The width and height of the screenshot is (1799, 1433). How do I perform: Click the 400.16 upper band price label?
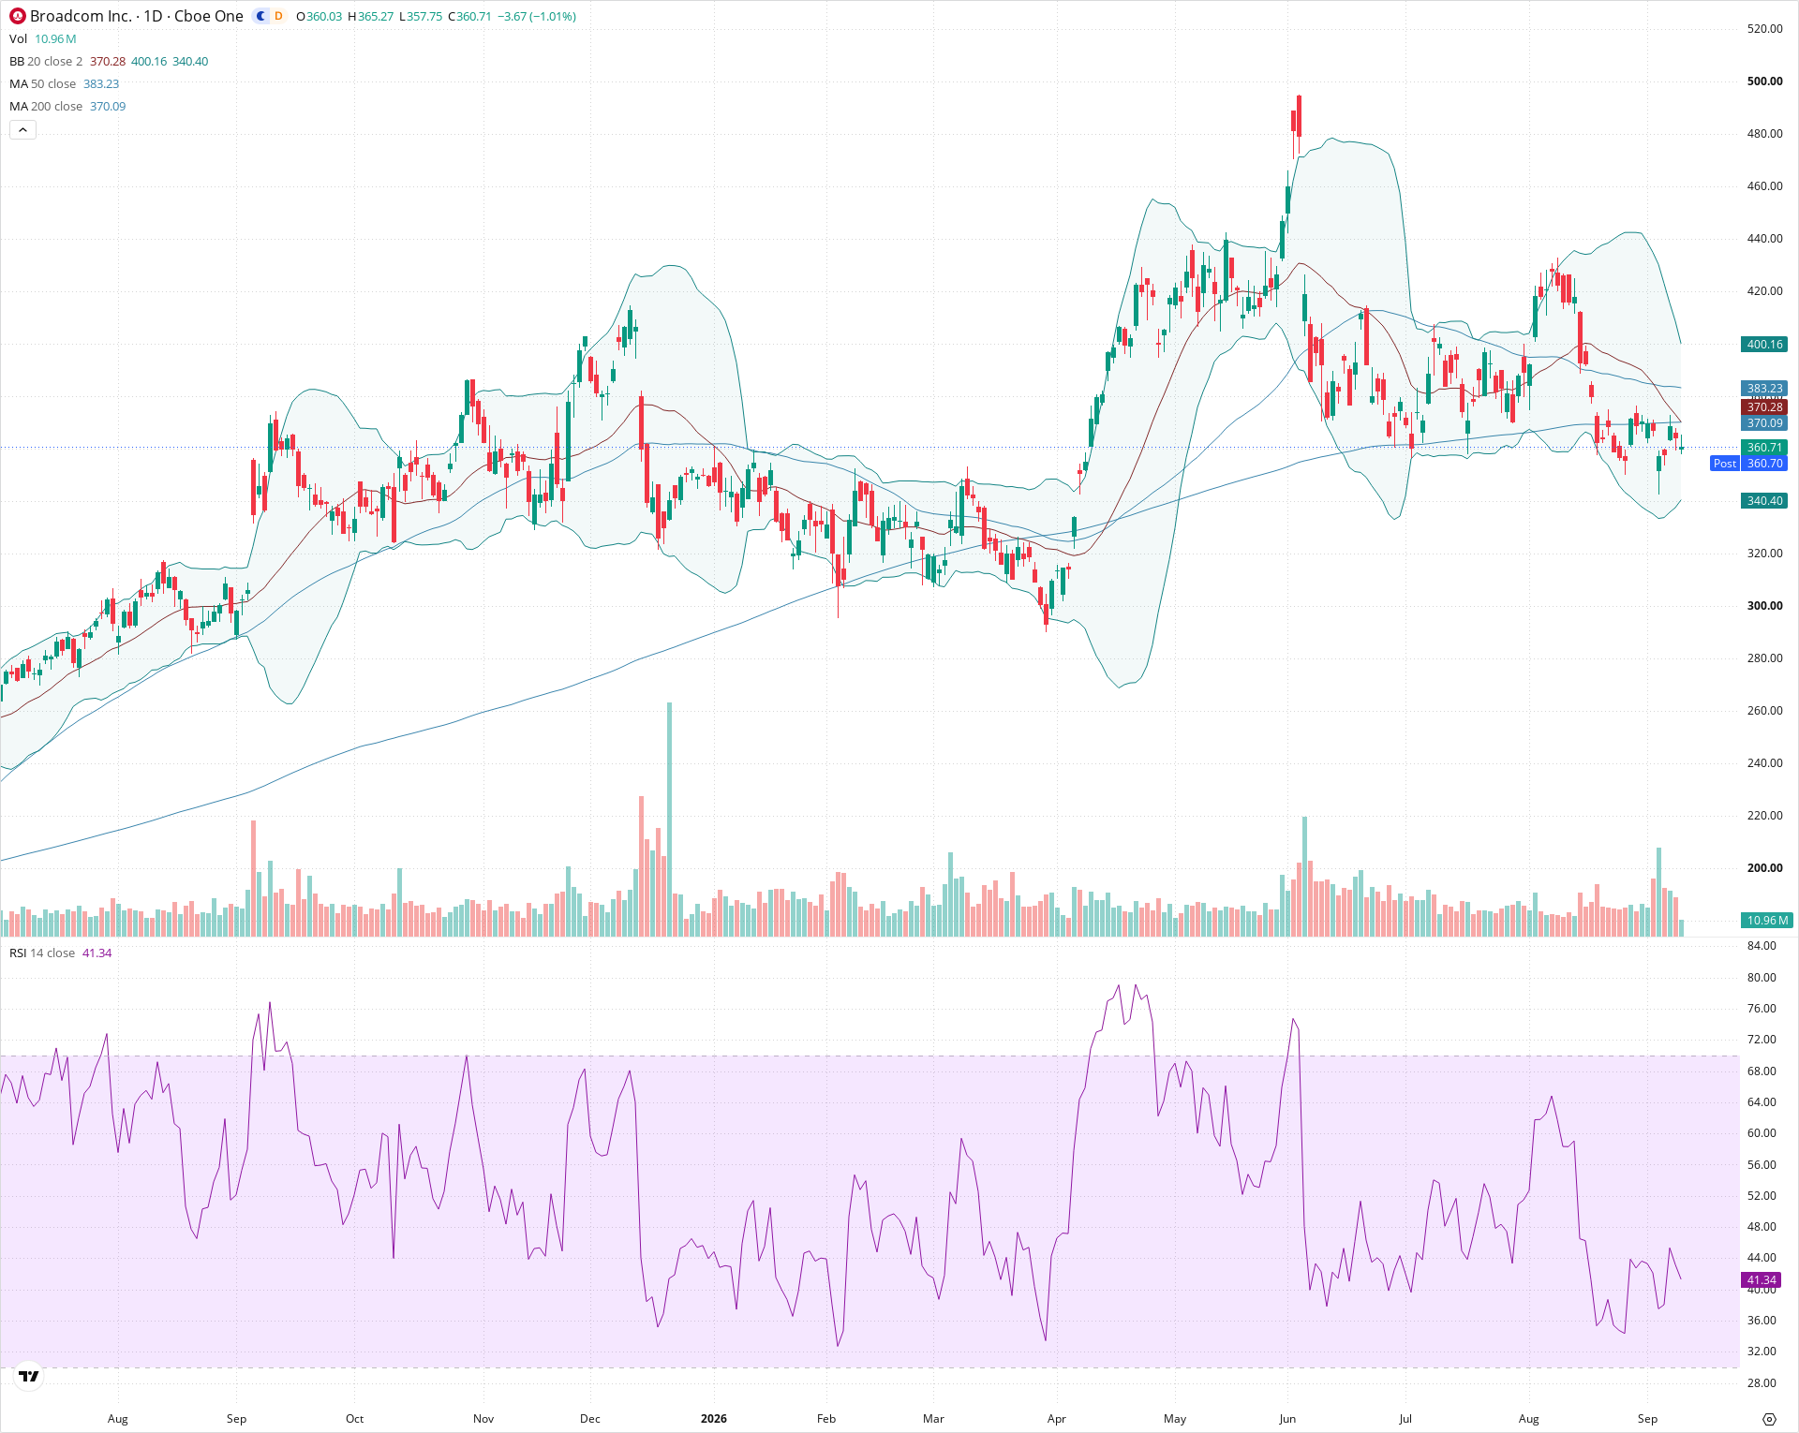coord(1765,345)
